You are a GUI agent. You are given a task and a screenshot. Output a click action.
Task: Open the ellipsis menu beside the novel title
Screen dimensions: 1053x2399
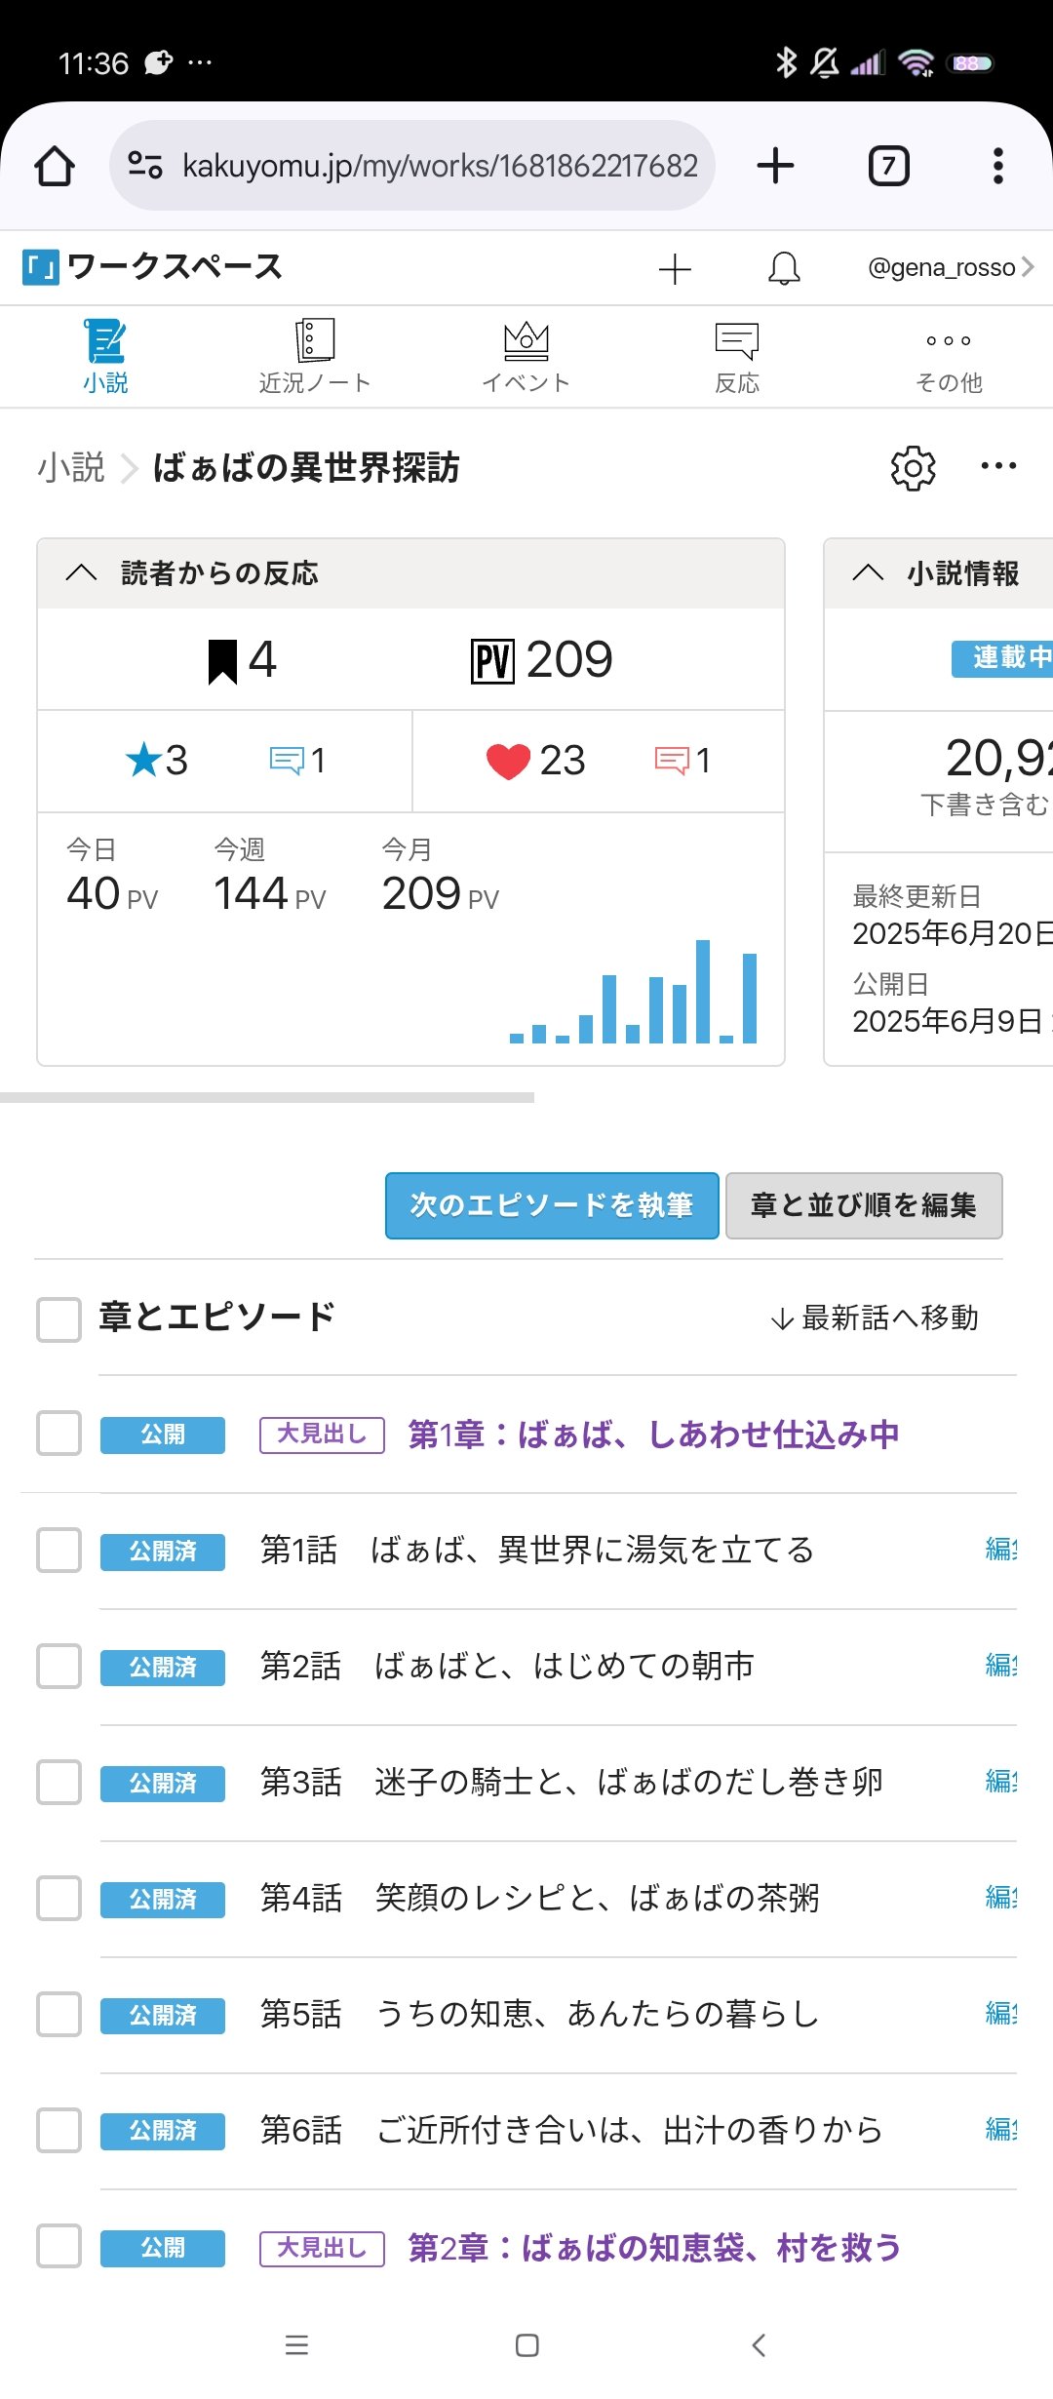click(x=998, y=466)
